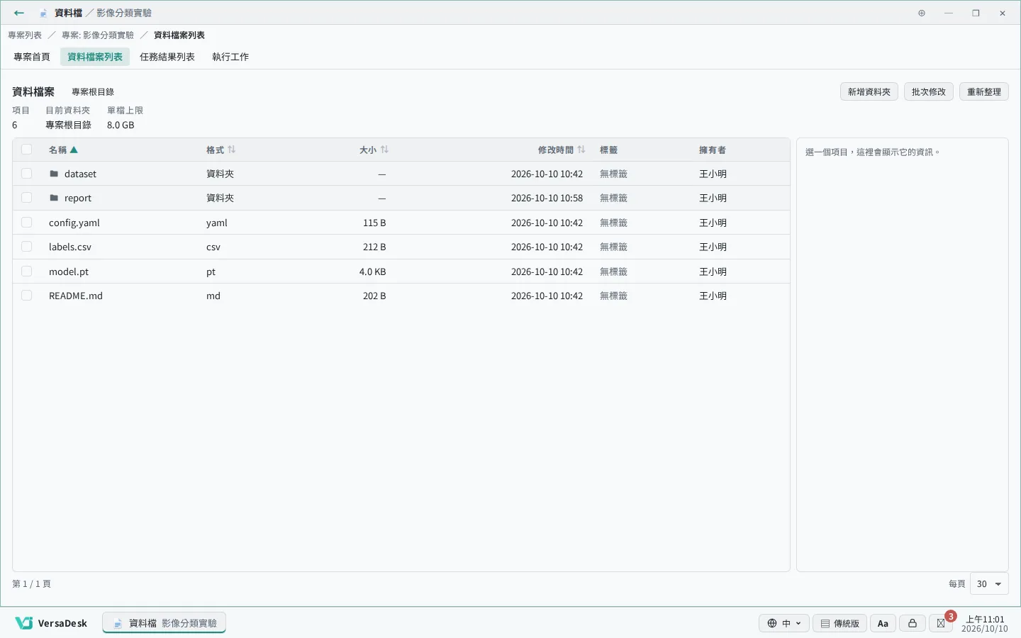This screenshot has height=638, width=1021.
Task: Go back with the green arrow
Action: pos(19,13)
